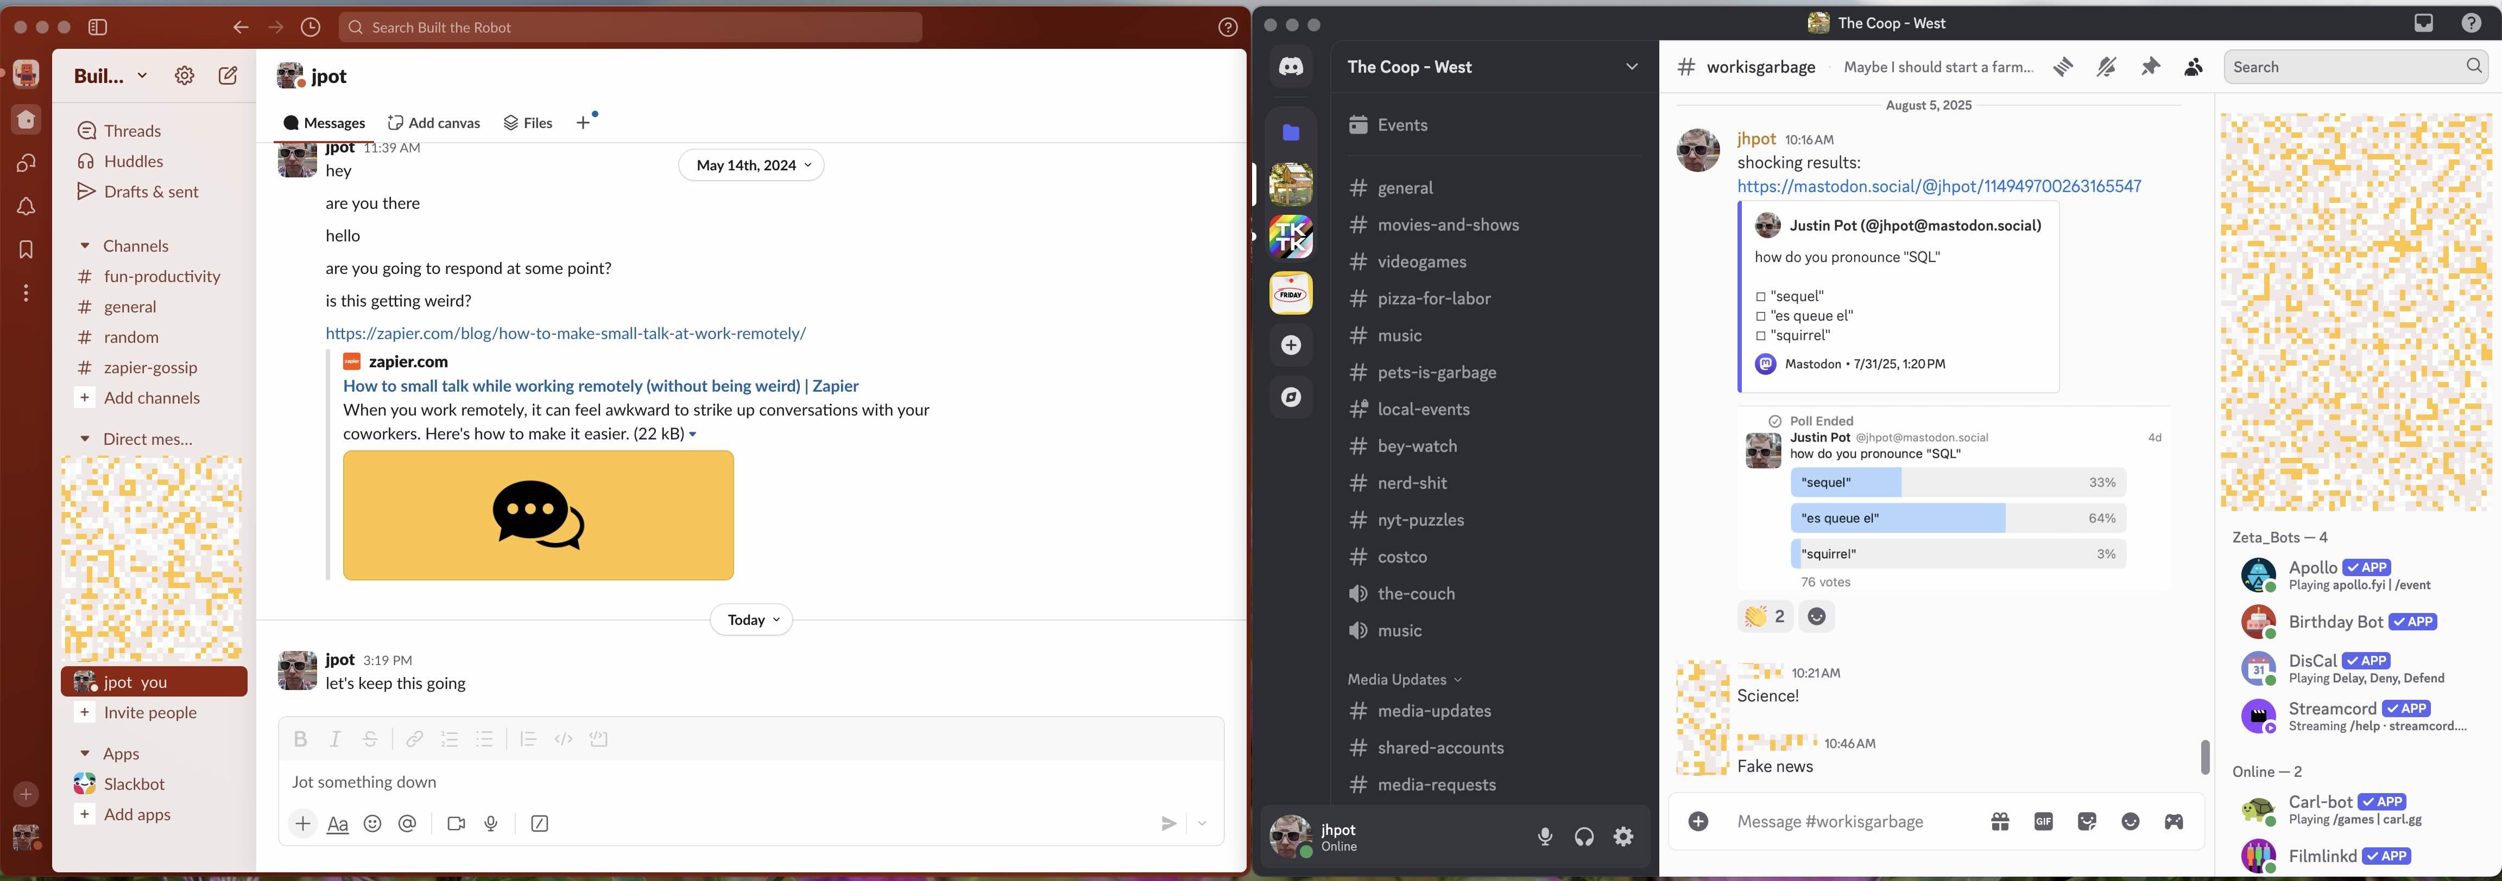This screenshot has width=2502, height=881.
Task: Insert ordered list in Slack composer
Action: [450, 739]
